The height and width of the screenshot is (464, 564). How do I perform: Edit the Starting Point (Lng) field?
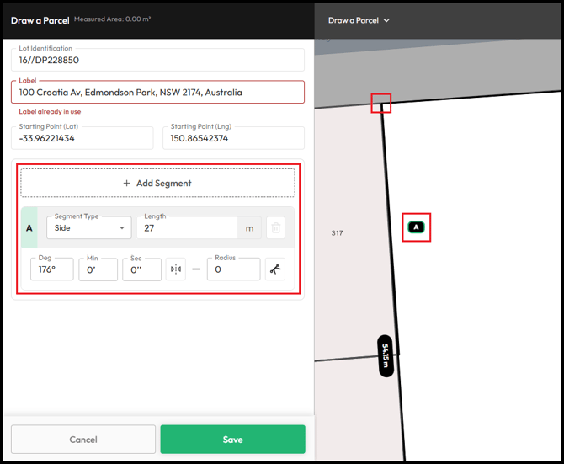tap(232, 138)
